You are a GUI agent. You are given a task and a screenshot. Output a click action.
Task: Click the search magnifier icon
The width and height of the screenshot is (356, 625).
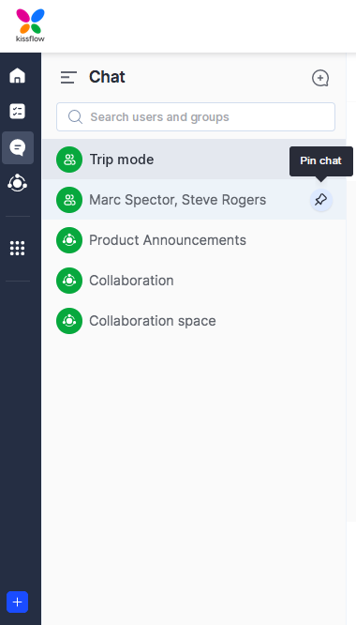[75, 117]
